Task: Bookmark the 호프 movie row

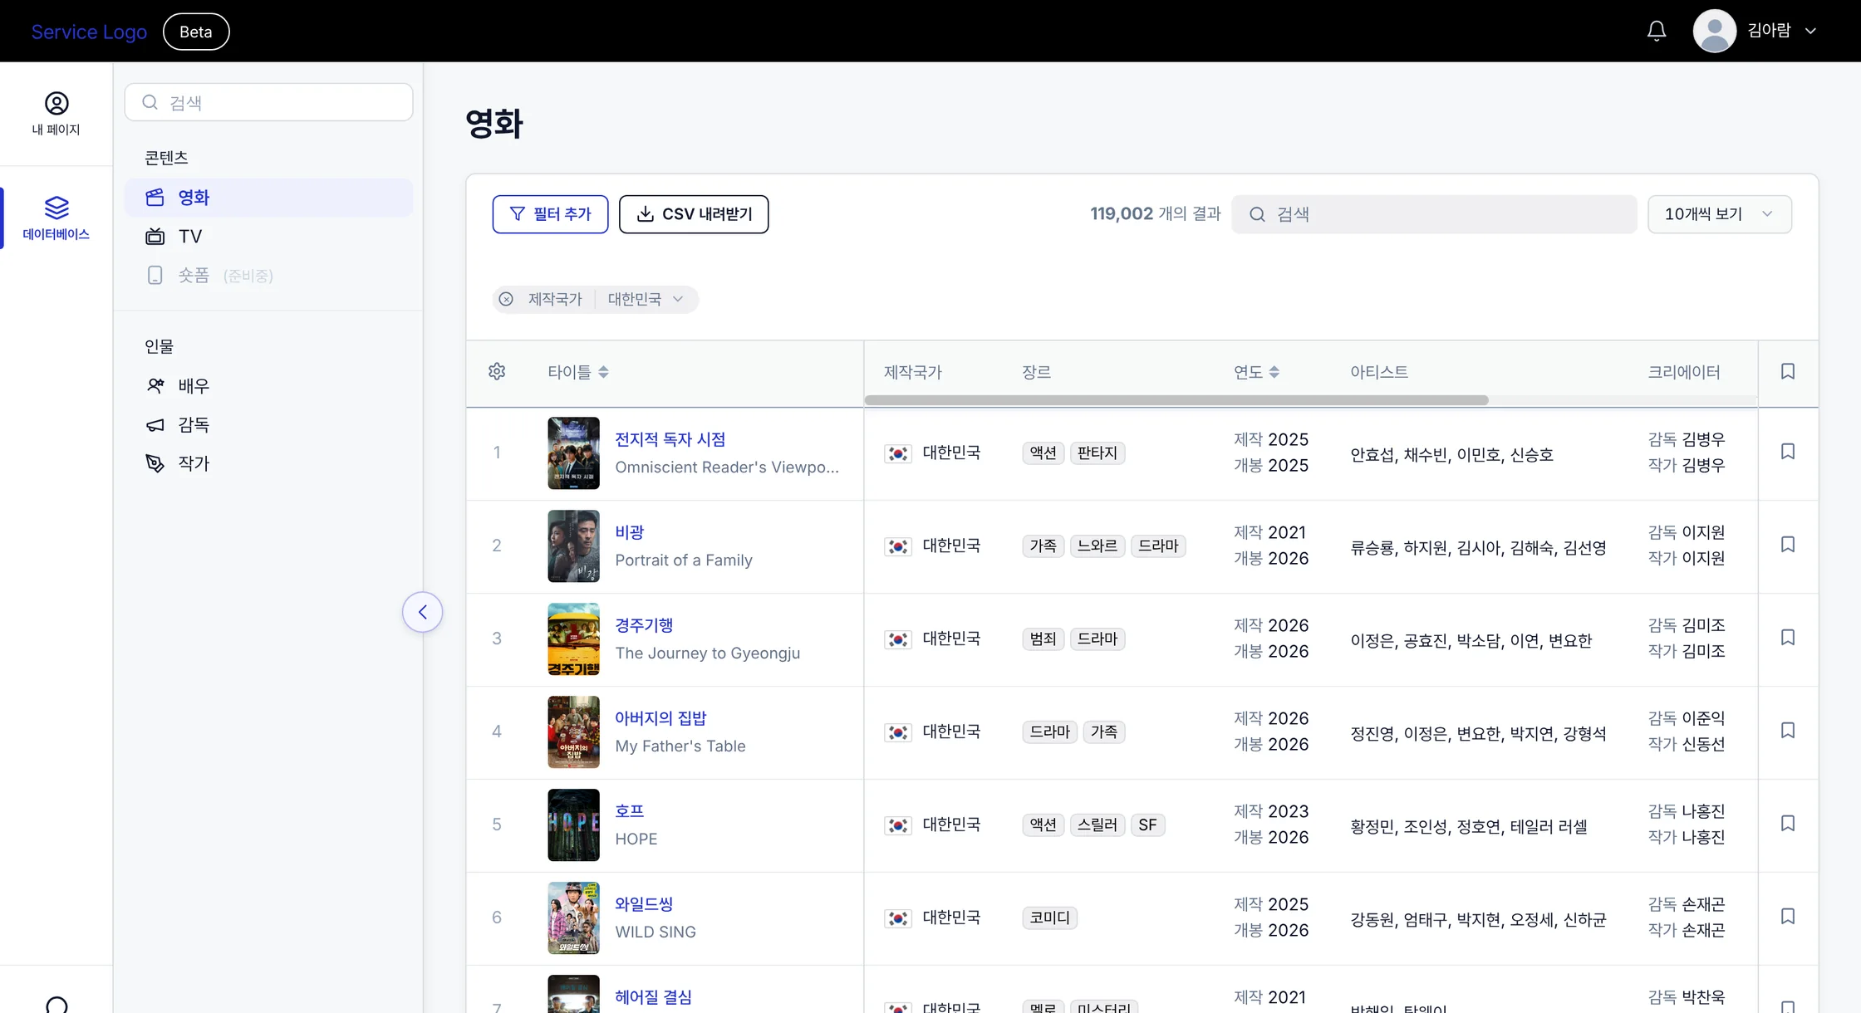Action: [x=1788, y=823]
